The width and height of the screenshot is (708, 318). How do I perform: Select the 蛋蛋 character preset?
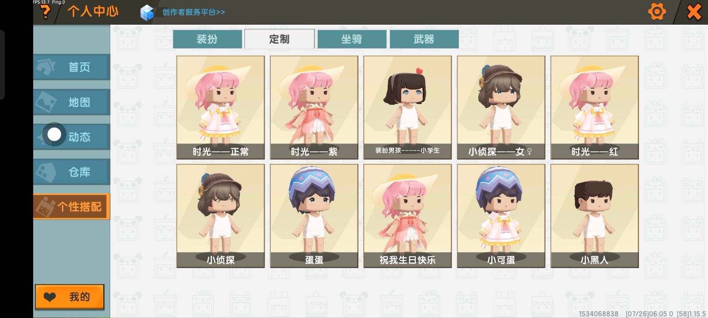point(314,216)
